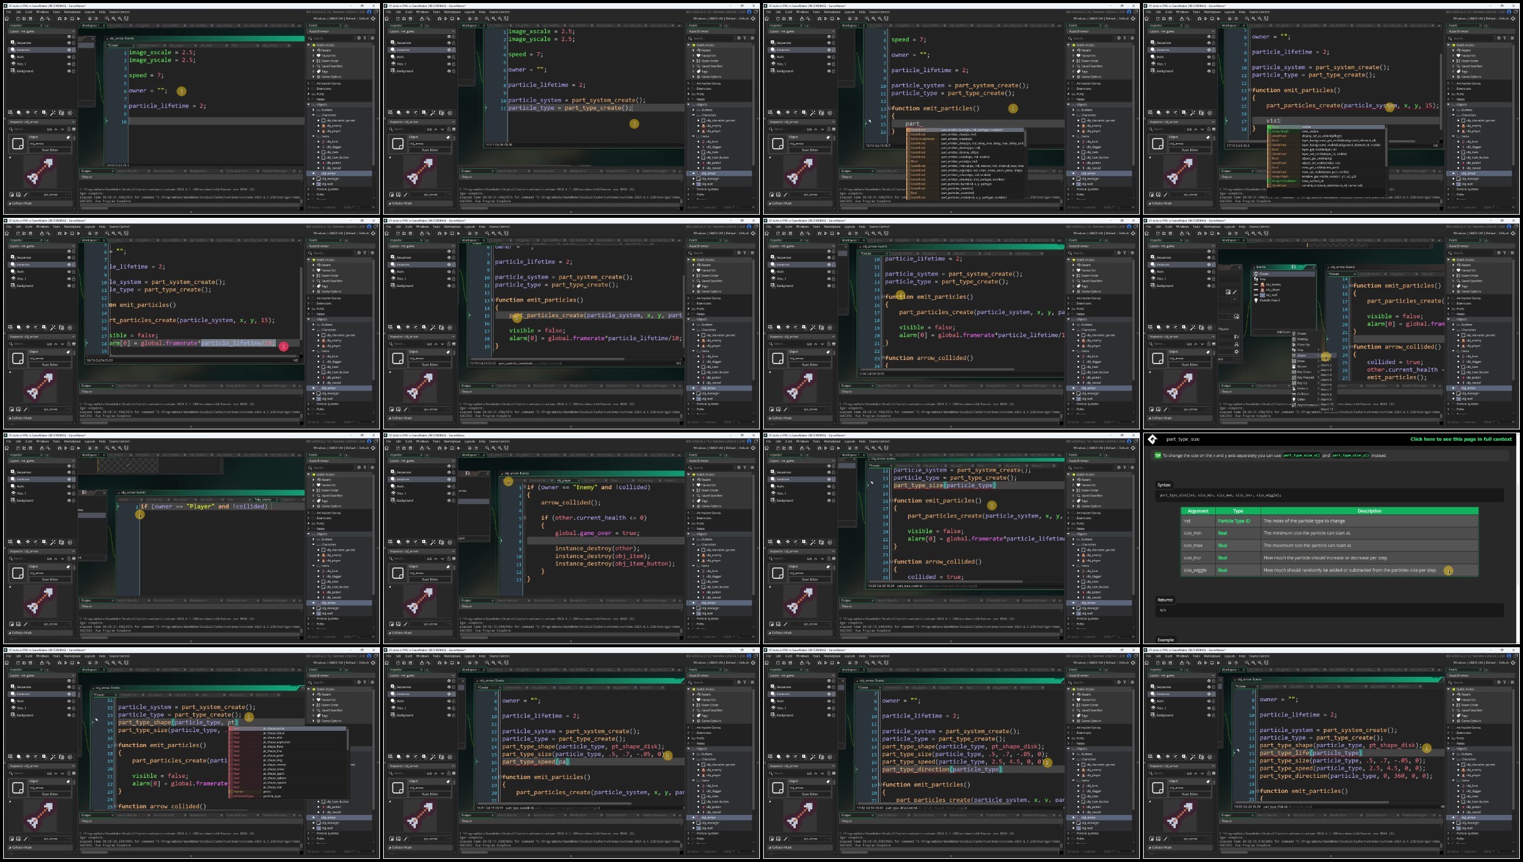Image resolution: width=1523 pixels, height=862 pixels.
Task: Hide the Instances layer in the Add Event menu frame
Action: coord(1209,264)
